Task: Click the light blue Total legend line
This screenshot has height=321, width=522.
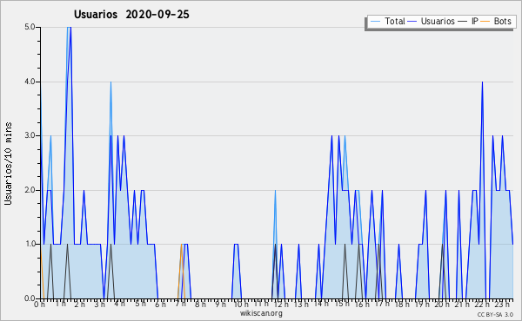Action: coord(375,22)
